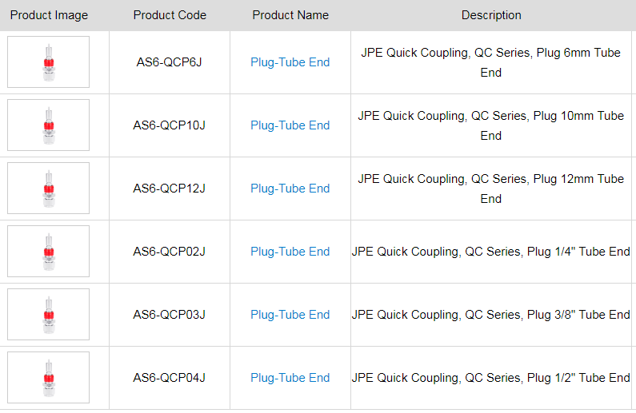636x413 pixels.
Task: Follow Plug-Tube End link for 12mm plug
Action: (290, 189)
